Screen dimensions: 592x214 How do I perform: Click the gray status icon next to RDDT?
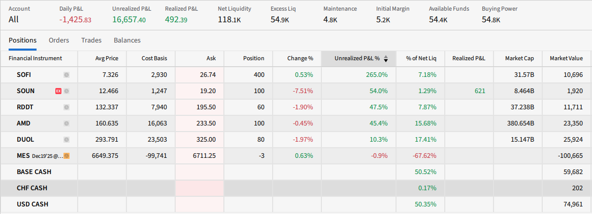67,107
